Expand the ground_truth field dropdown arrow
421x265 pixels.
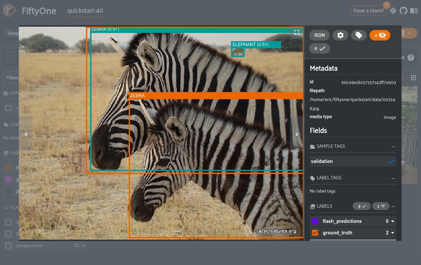pyautogui.click(x=393, y=233)
